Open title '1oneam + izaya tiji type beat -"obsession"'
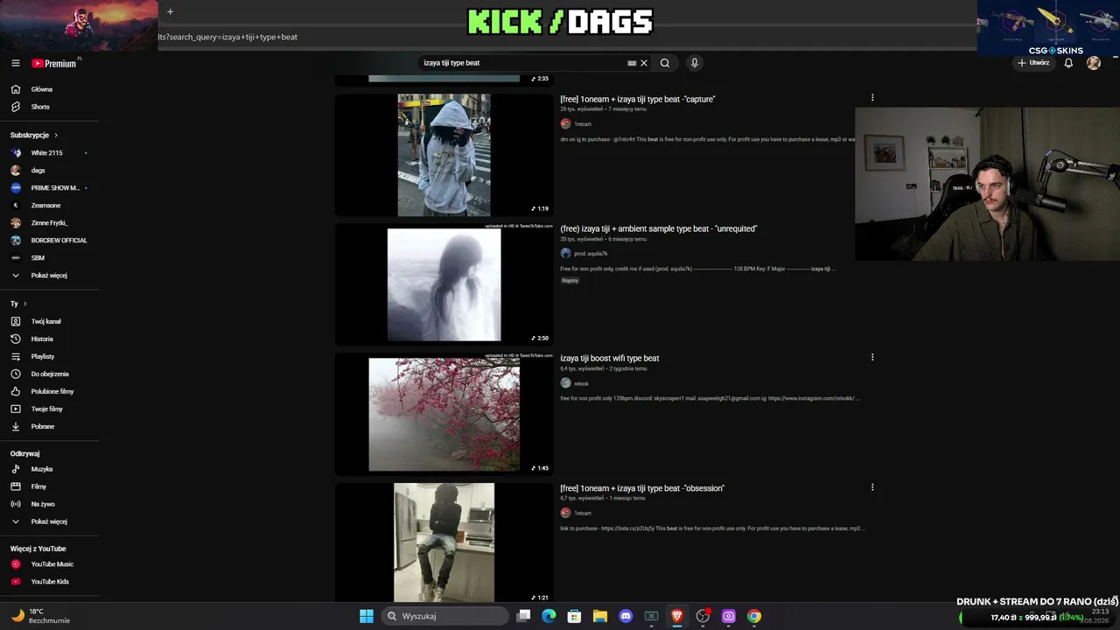1120x630 pixels. click(x=642, y=488)
